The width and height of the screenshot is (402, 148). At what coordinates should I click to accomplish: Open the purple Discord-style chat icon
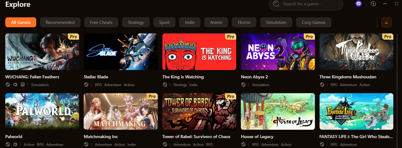359,4
